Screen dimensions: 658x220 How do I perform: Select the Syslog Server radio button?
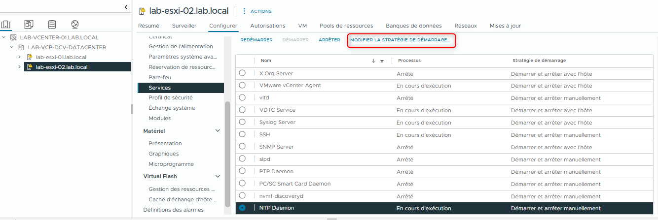tap(242, 122)
